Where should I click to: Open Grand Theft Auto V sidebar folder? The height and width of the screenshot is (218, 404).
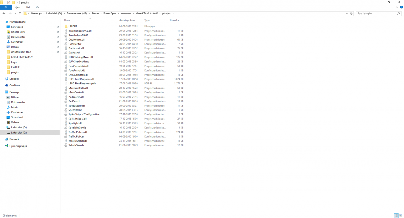tap(22, 57)
